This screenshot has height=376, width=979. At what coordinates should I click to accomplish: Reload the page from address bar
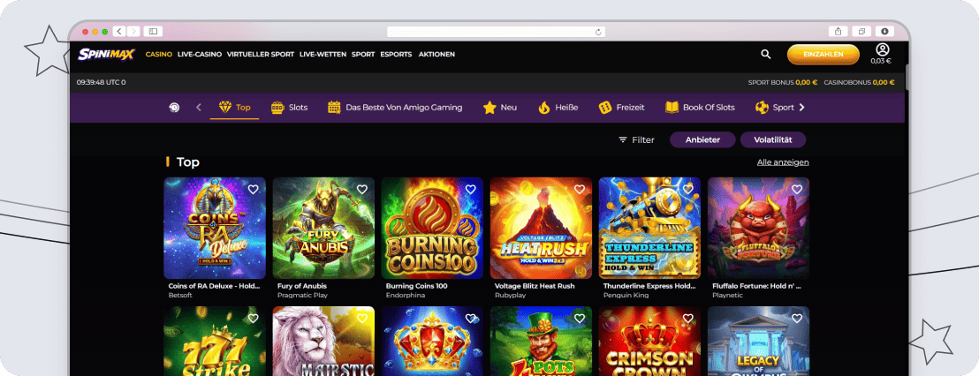[598, 32]
